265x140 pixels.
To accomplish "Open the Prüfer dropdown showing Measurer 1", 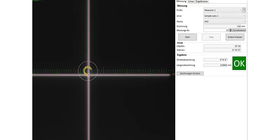I will point(223,10).
